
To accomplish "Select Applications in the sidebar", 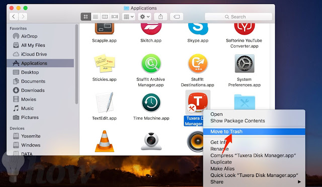I will 40,63.
